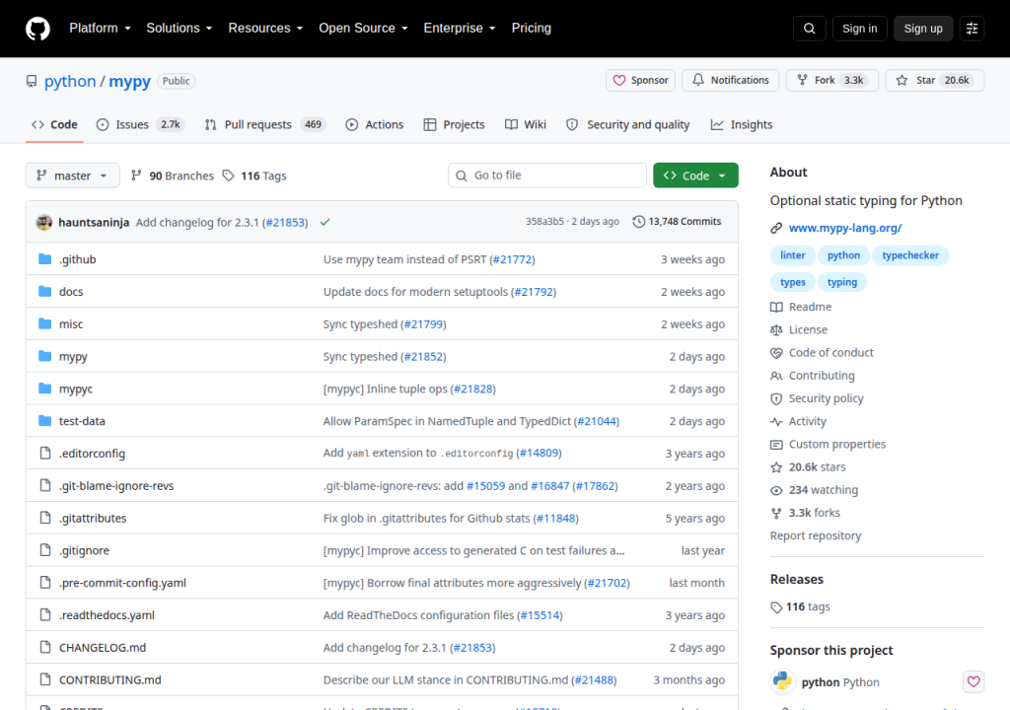Viewport: 1010px width, 710px height.
Task: Open the .pre-commit-config.yaml file
Action: pos(122,583)
